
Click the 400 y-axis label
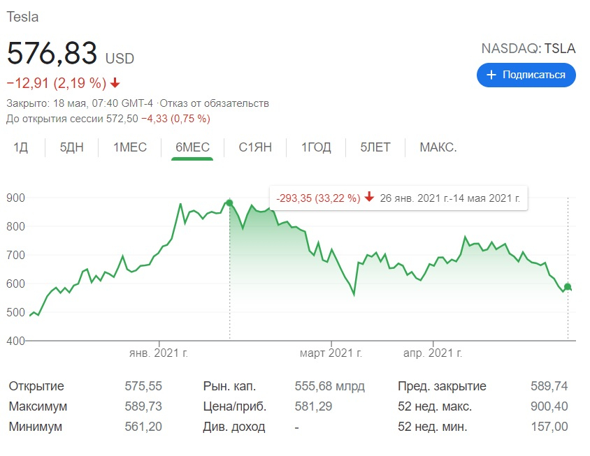point(16,341)
